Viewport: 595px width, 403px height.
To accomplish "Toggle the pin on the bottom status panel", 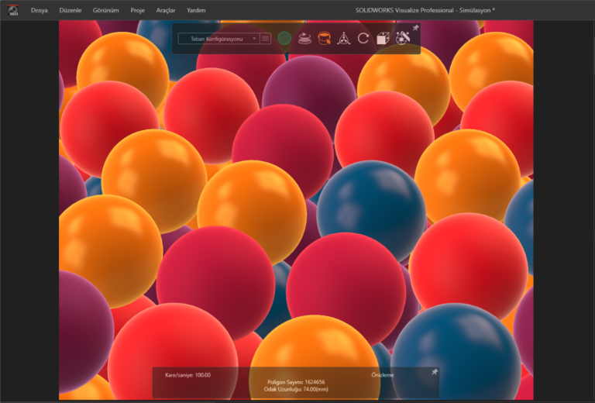I will click(435, 372).
